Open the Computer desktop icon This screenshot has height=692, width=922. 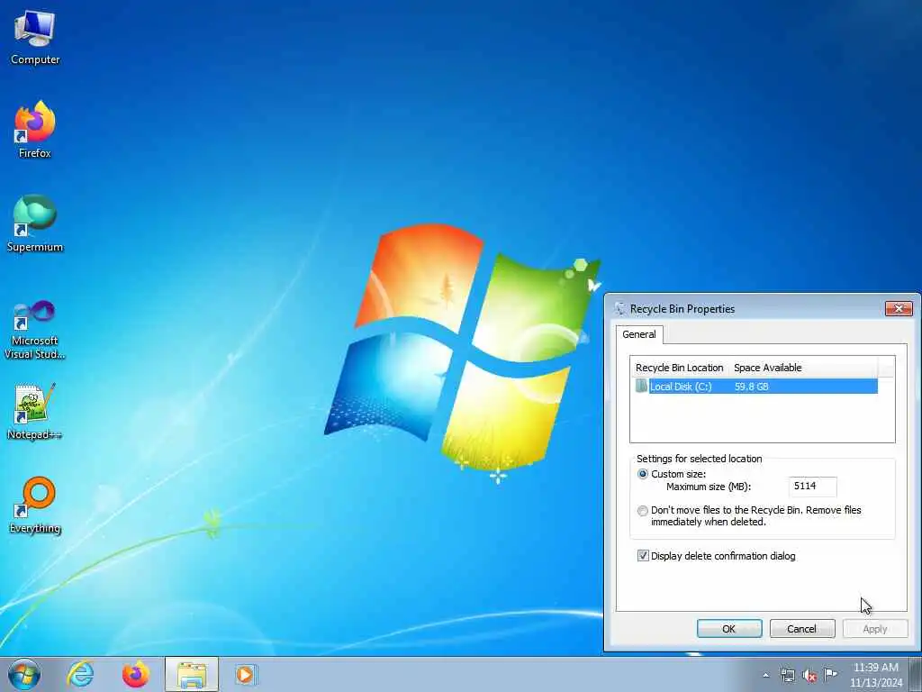click(x=35, y=38)
